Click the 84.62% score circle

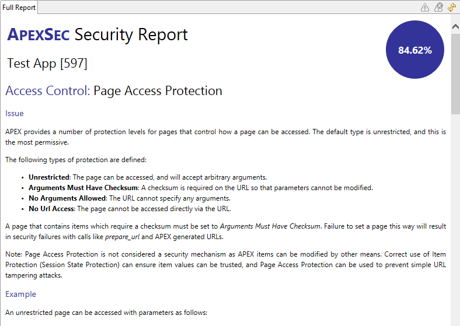(x=415, y=50)
